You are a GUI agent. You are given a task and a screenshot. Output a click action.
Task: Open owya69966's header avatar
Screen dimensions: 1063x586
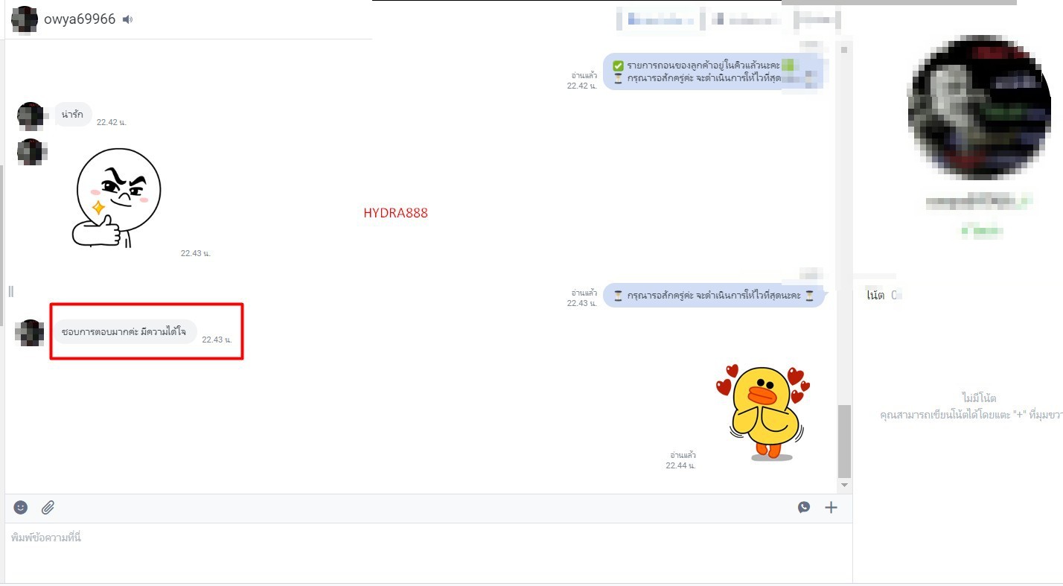[x=25, y=19]
